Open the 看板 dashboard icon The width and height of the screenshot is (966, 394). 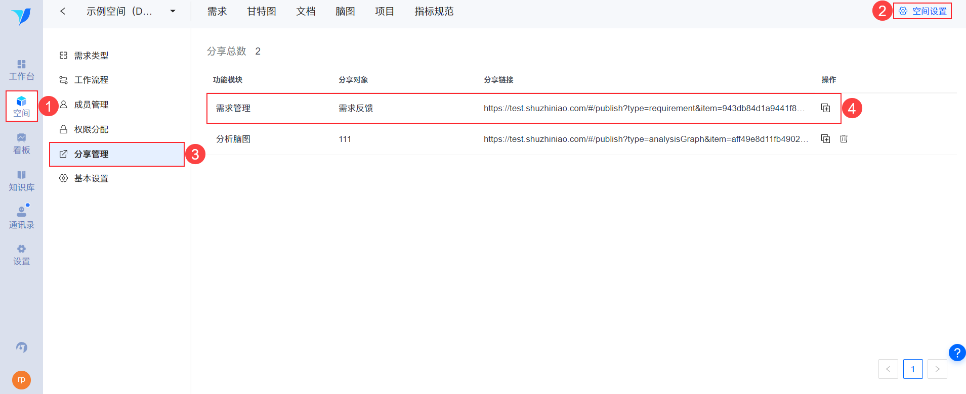click(x=21, y=137)
